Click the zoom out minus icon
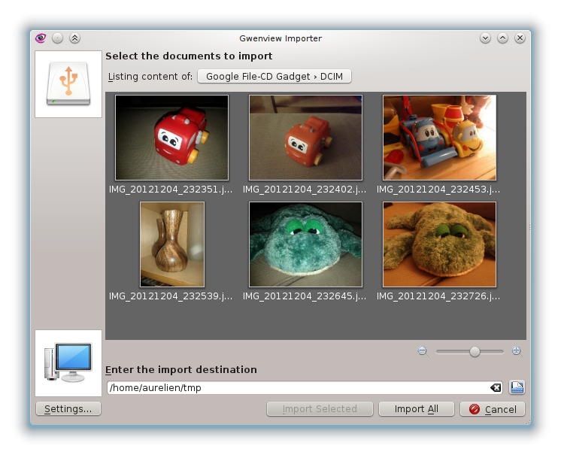The image size is (561, 455). tap(422, 351)
